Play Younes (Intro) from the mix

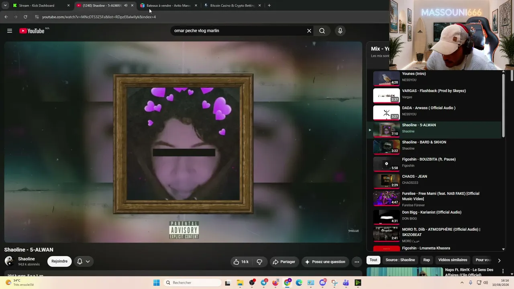click(x=436, y=78)
